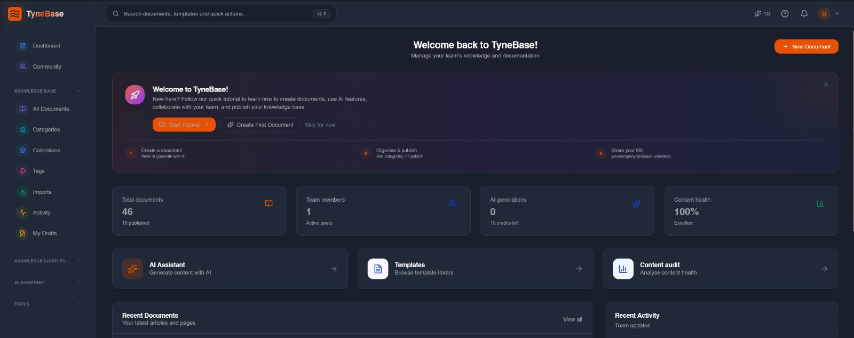Viewport: 854px width, 338px height.
Task: Open the Dashboard sidebar icon
Action: 22,46
